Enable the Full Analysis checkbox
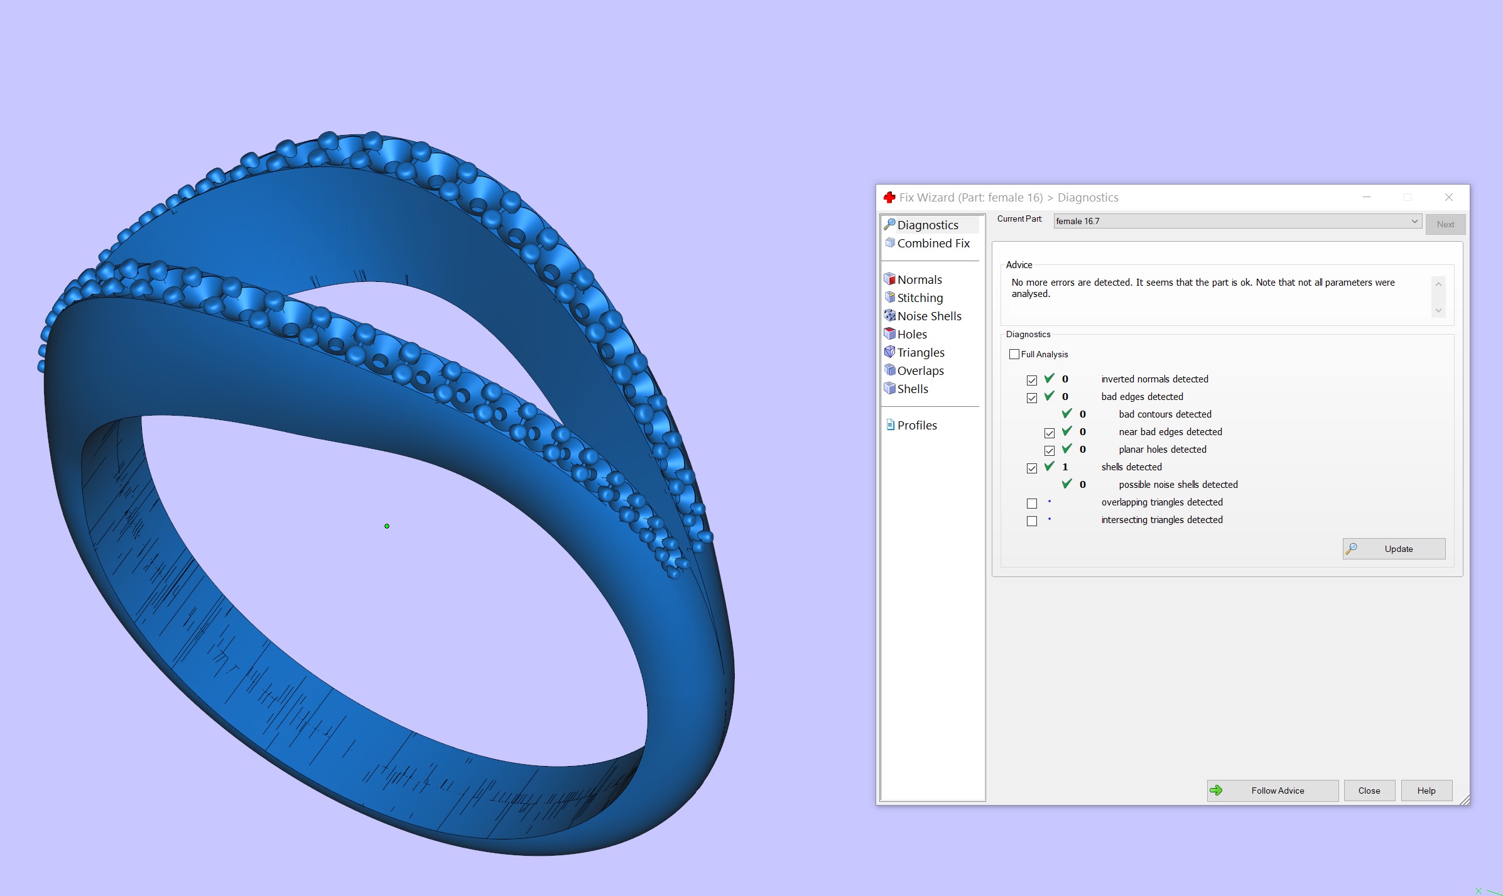This screenshot has width=1503, height=896. tap(1014, 354)
